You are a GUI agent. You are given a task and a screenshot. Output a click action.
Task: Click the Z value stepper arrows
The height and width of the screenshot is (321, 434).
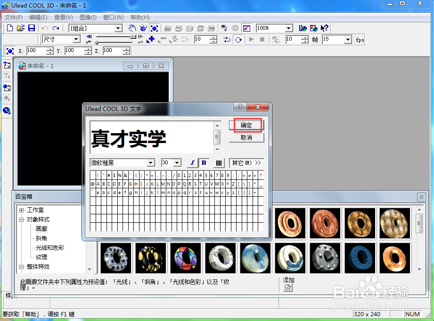coord(126,51)
